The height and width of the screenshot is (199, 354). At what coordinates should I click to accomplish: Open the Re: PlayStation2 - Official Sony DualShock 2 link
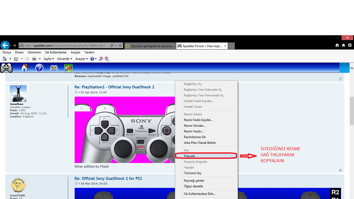[114, 87]
